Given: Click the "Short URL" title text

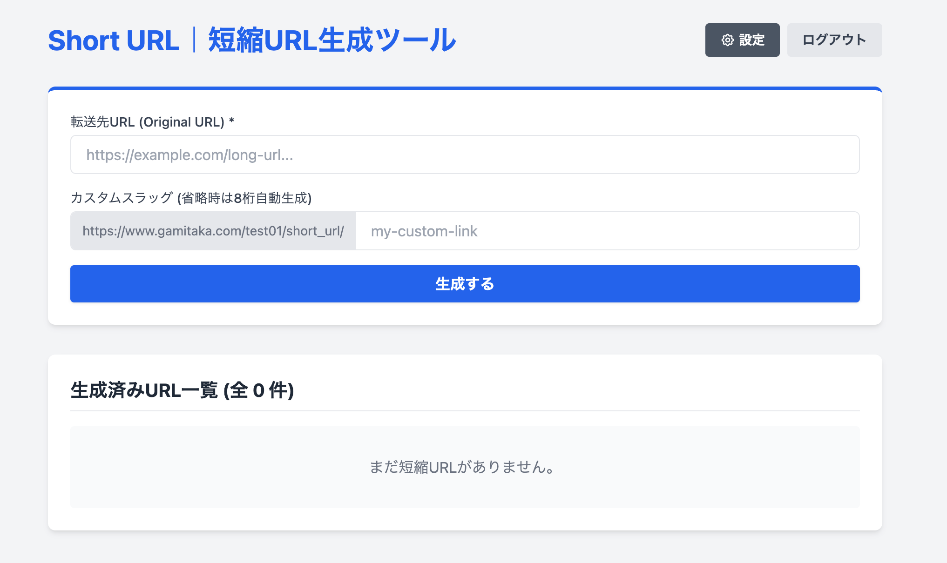Looking at the screenshot, I should (x=114, y=40).
